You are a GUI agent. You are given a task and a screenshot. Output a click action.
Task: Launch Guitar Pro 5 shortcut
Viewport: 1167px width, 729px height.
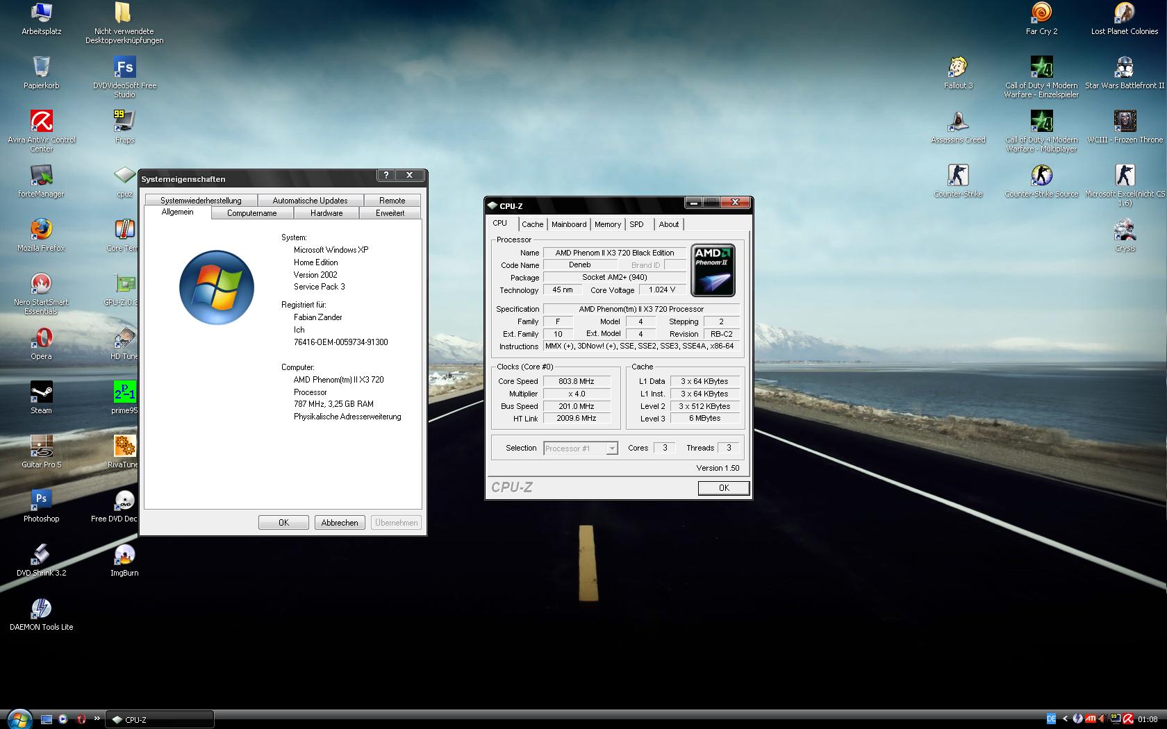click(x=42, y=452)
